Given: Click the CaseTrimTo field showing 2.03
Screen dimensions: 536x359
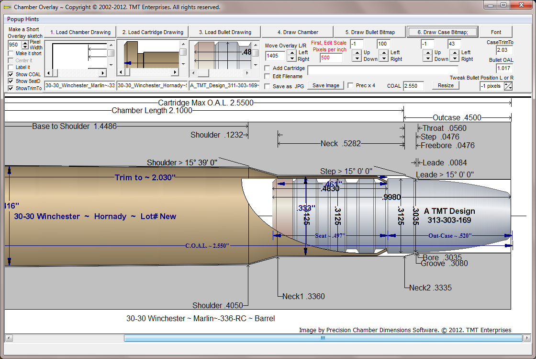Looking at the screenshot, I should tap(504, 50).
